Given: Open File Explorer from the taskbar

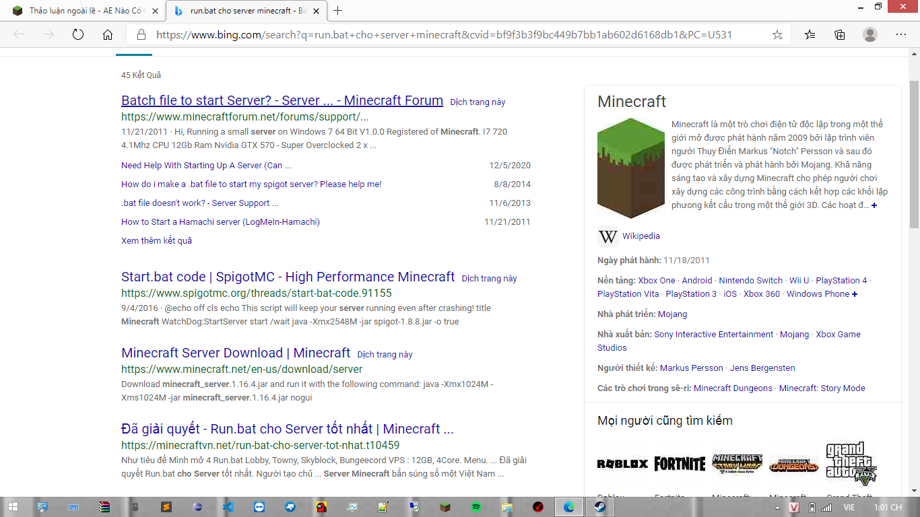Looking at the screenshot, I should tap(507, 507).
